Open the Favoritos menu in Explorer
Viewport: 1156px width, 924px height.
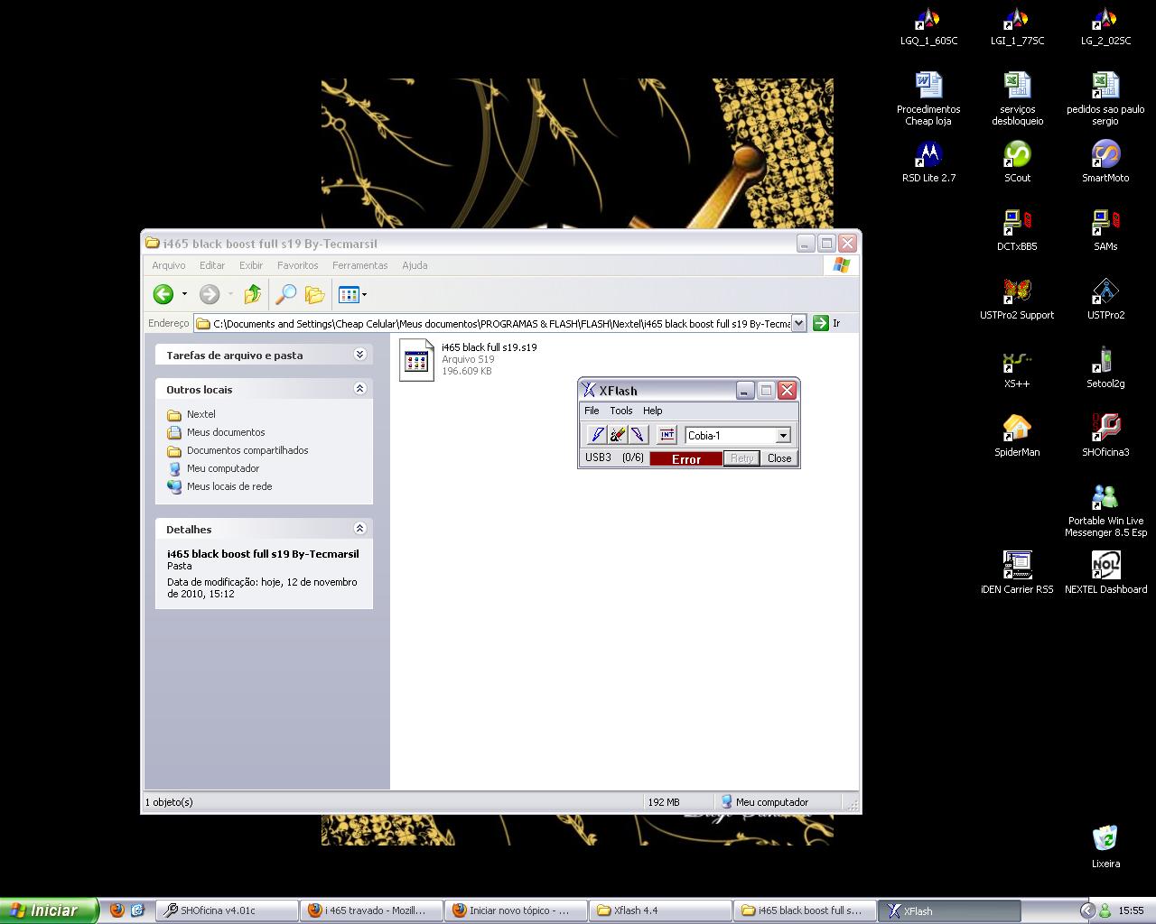click(298, 265)
